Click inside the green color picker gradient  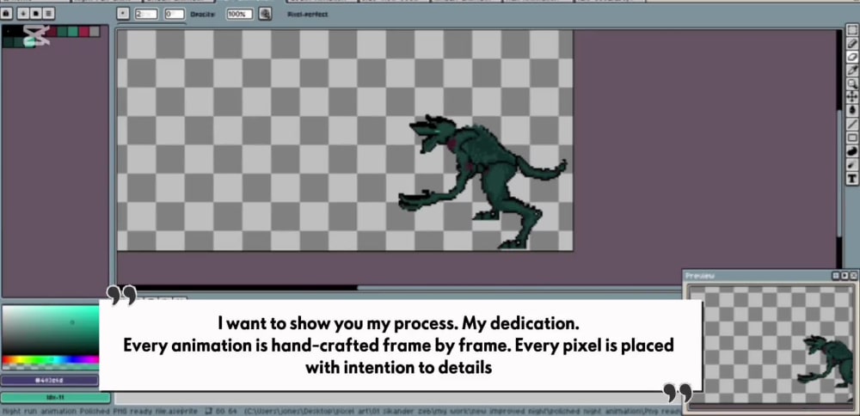pos(51,331)
